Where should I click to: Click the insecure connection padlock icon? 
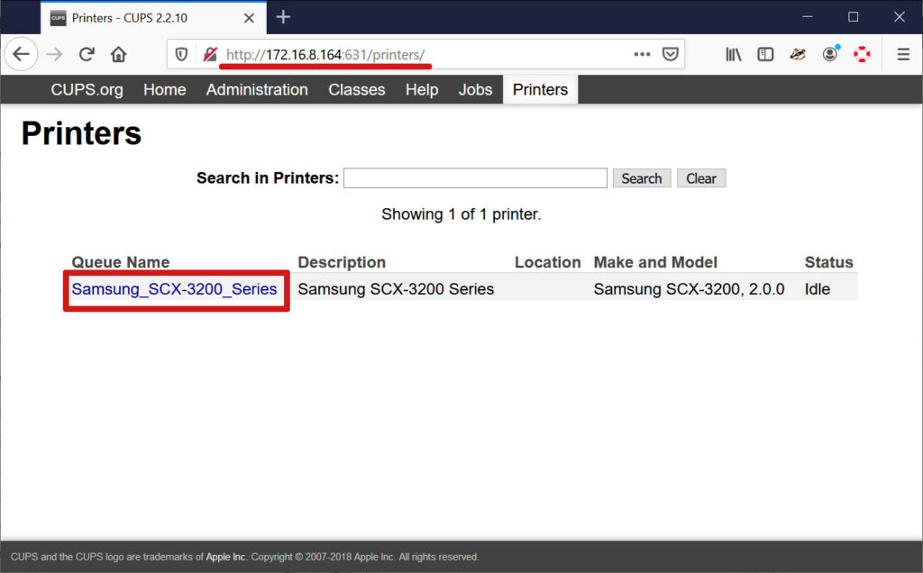209,55
